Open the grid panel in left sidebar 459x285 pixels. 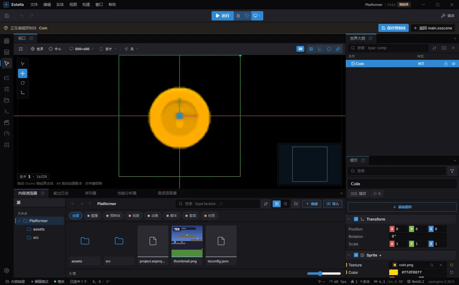pyautogui.click(x=7, y=41)
